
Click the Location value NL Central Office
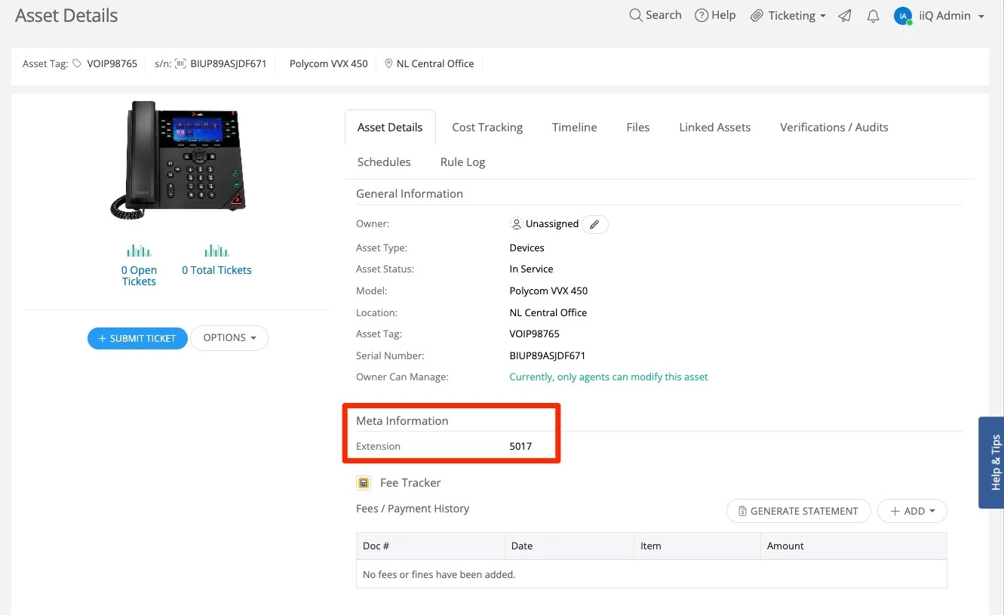(x=548, y=312)
